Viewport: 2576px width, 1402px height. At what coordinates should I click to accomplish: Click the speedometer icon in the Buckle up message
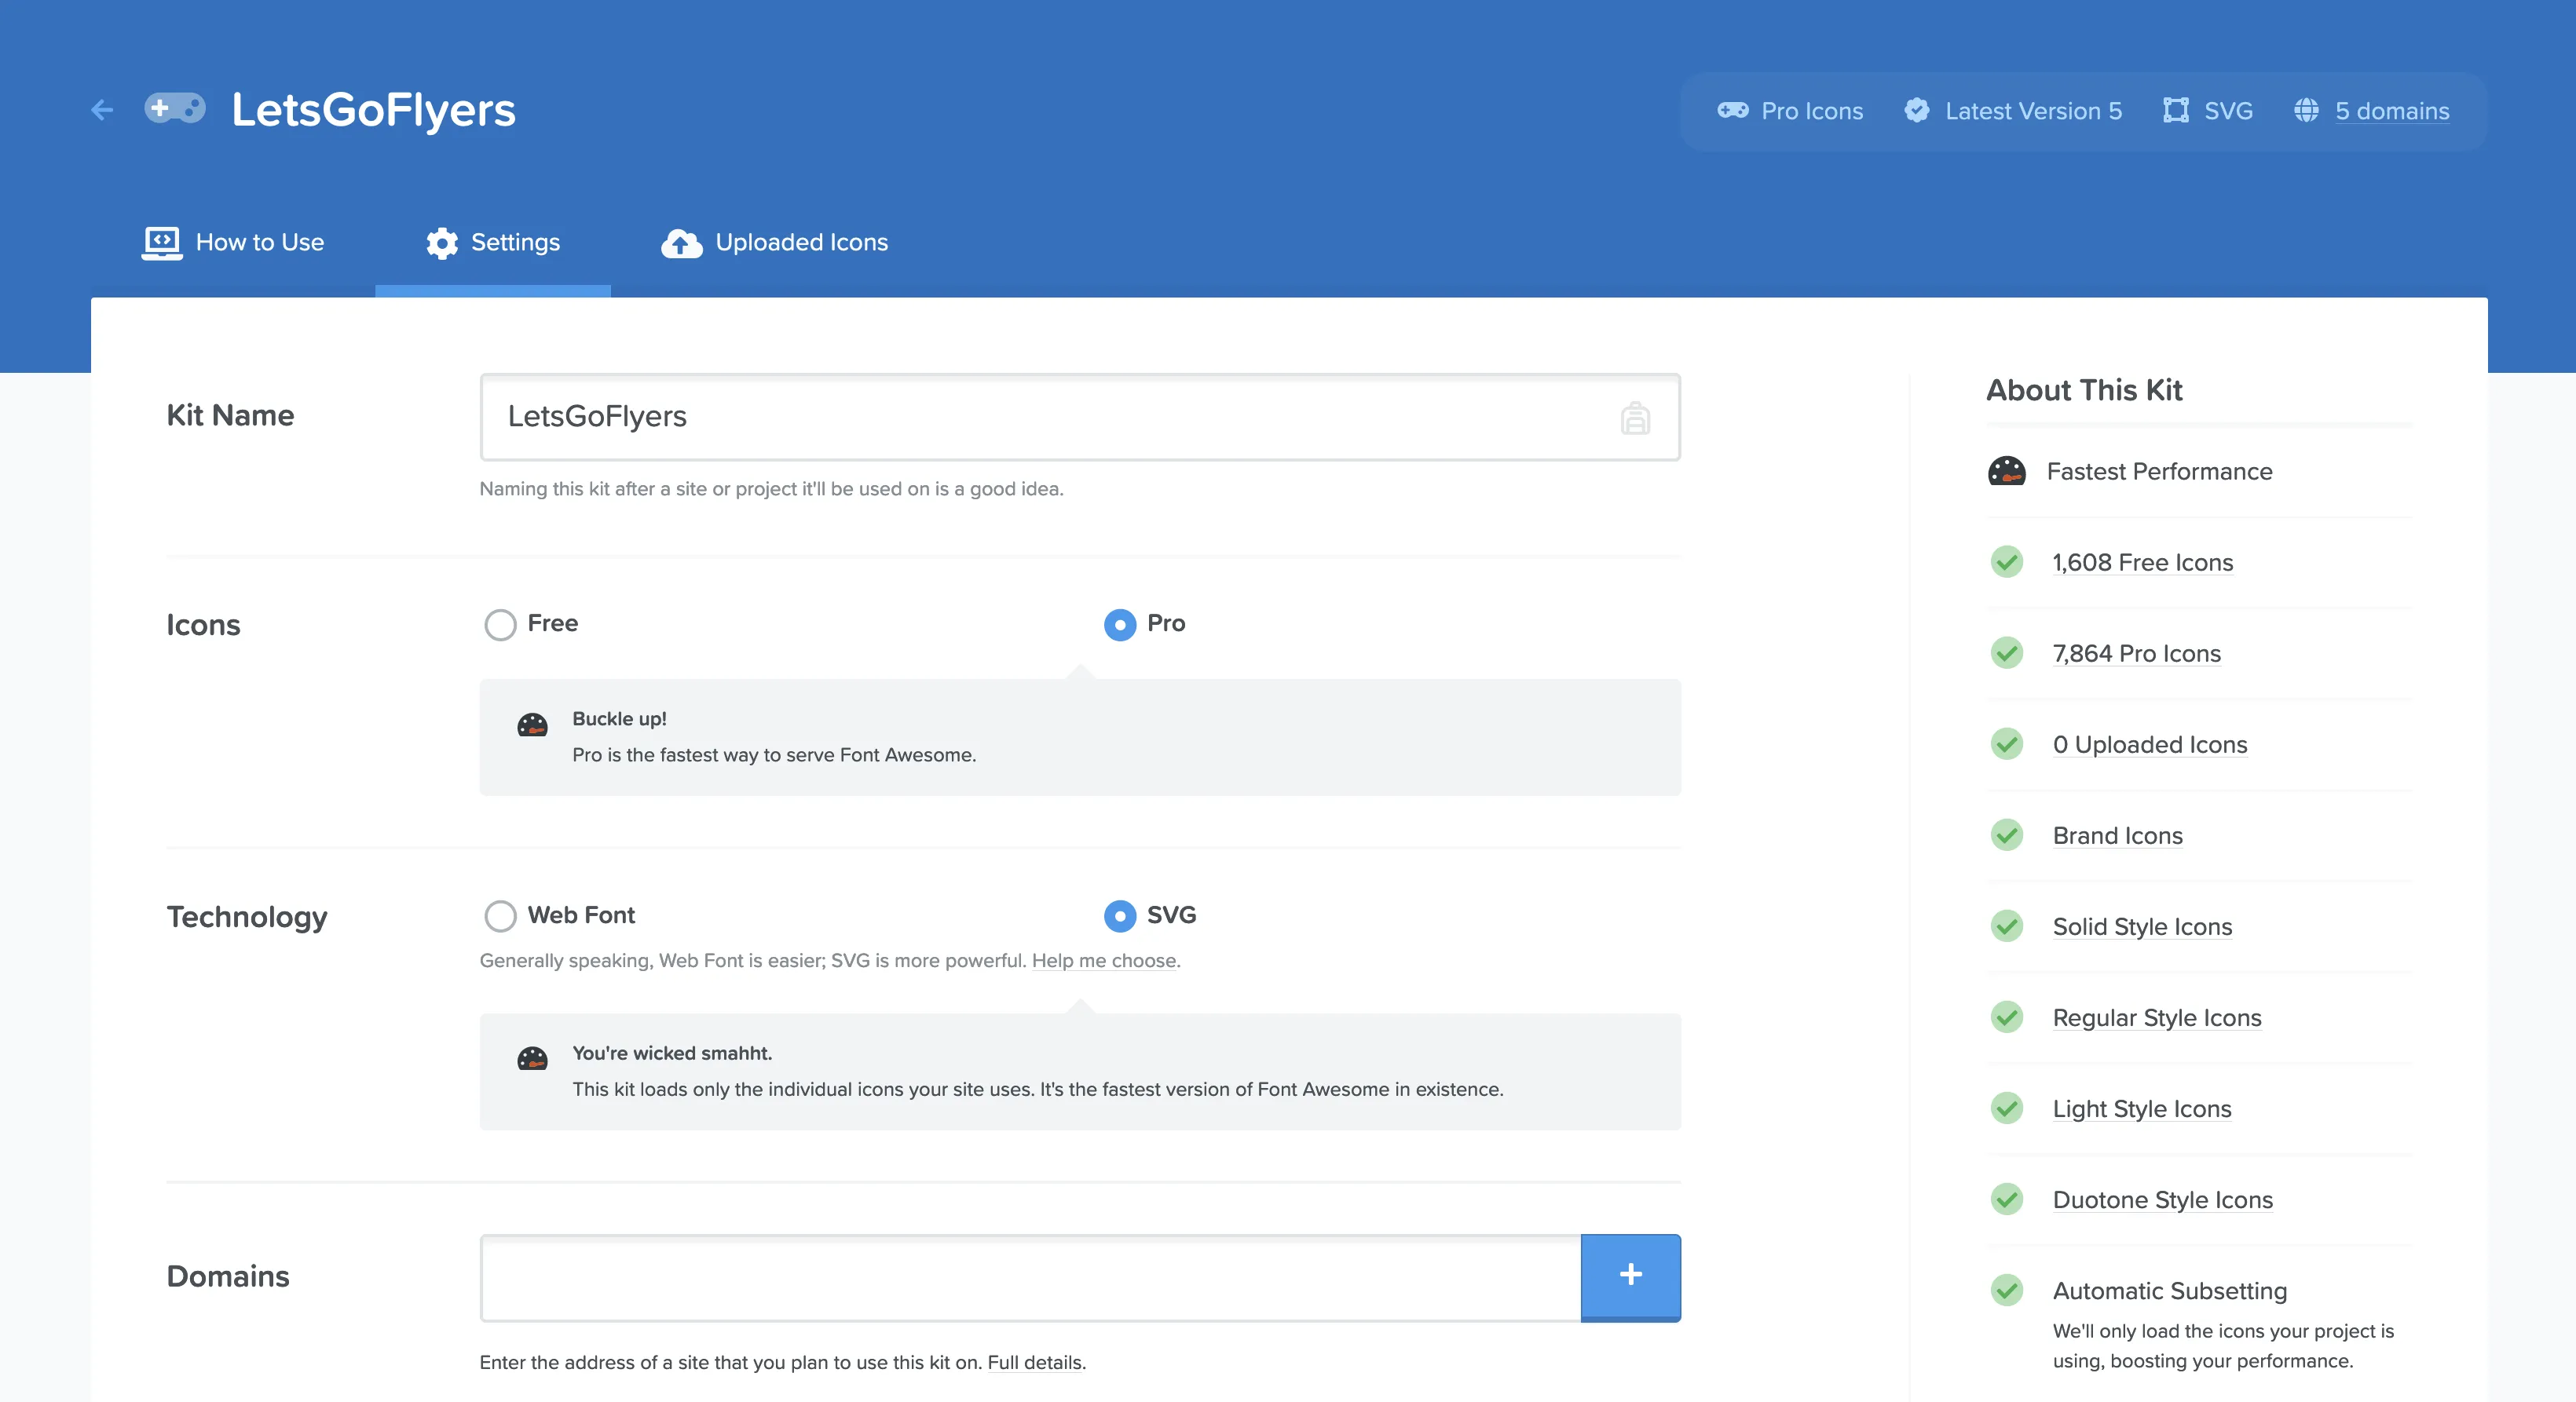(x=532, y=725)
